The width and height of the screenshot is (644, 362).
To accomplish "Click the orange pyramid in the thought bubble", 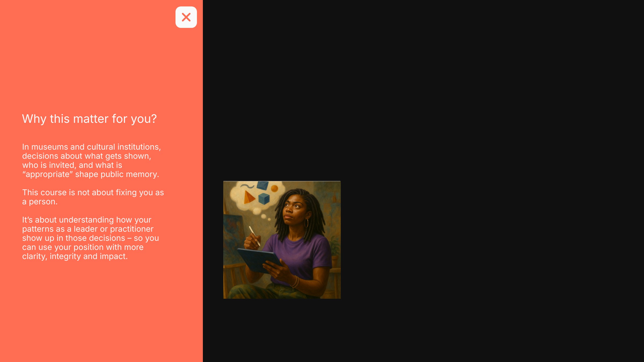I will (x=249, y=197).
